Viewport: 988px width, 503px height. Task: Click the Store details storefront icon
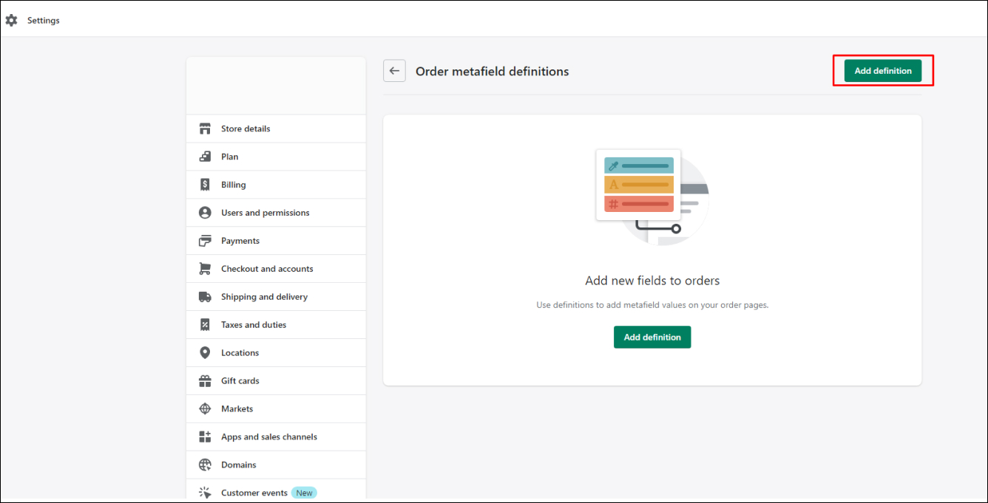click(205, 129)
